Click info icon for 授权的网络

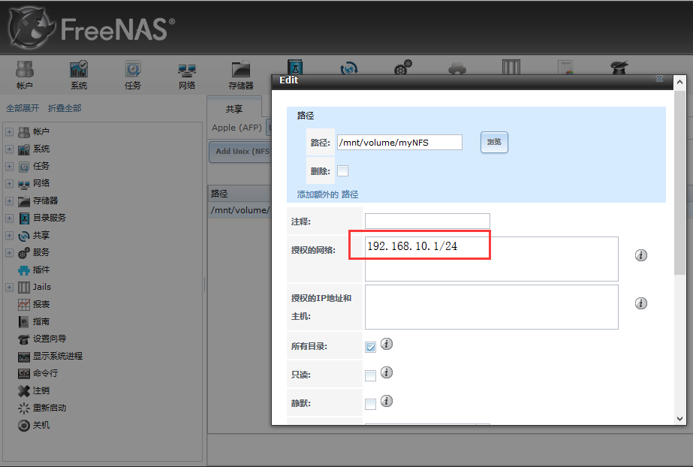coord(641,255)
